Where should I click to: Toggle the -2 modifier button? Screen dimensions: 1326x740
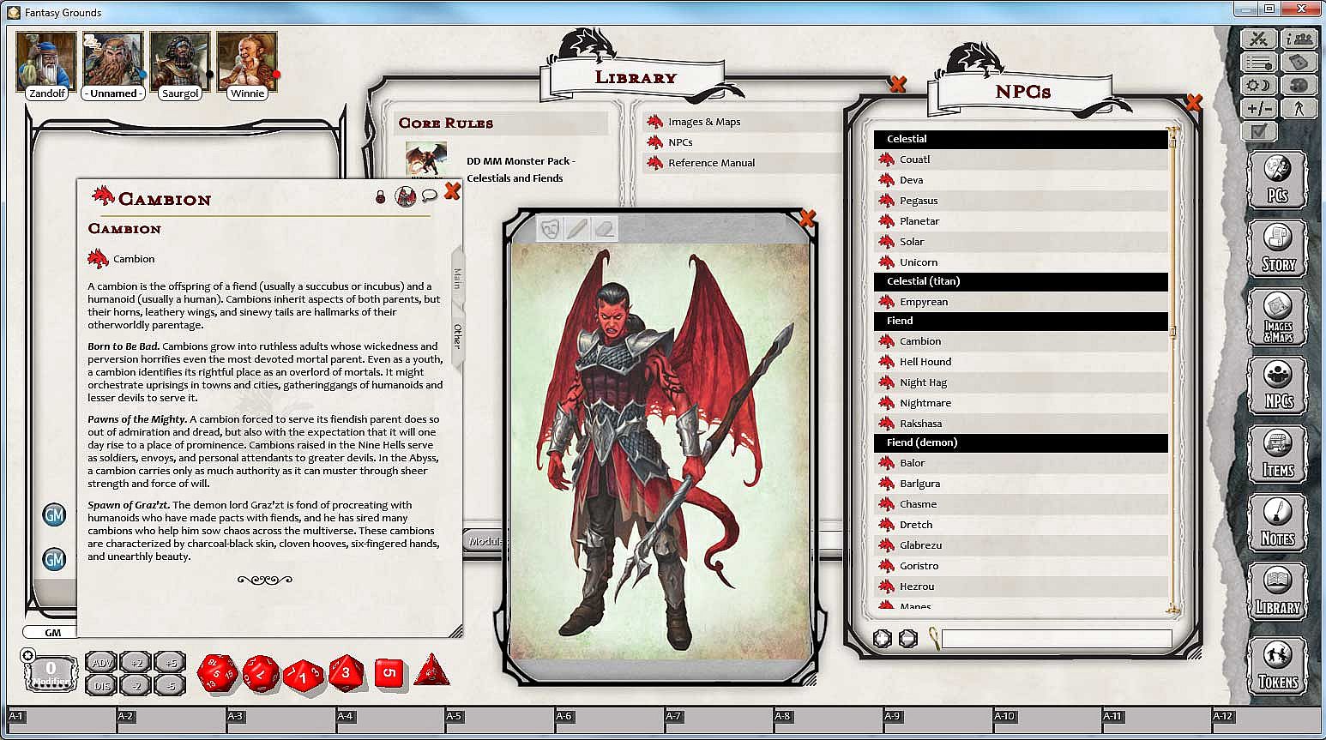coord(136,685)
